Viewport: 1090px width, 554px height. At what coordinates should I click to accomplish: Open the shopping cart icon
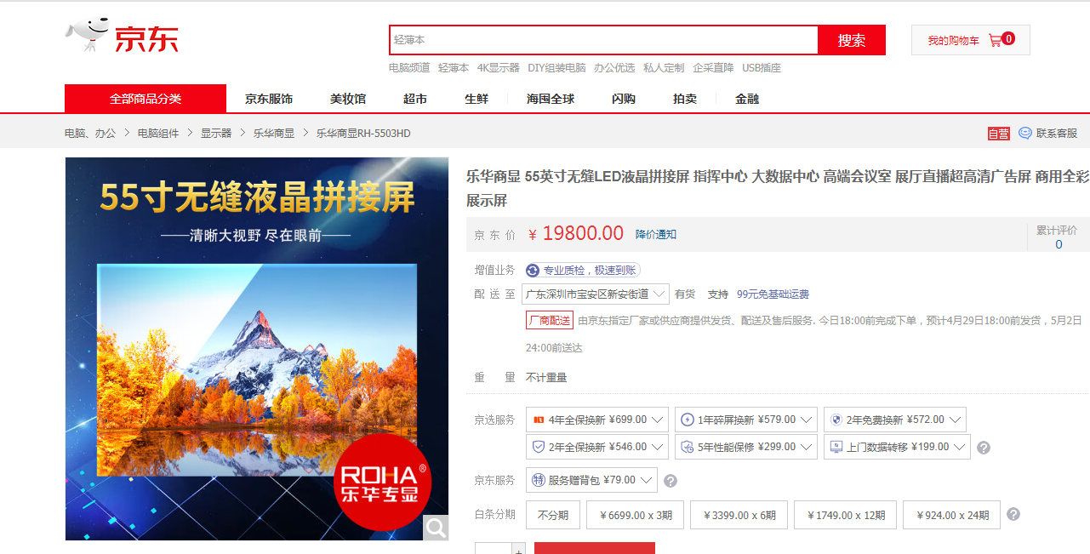[x=995, y=40]
